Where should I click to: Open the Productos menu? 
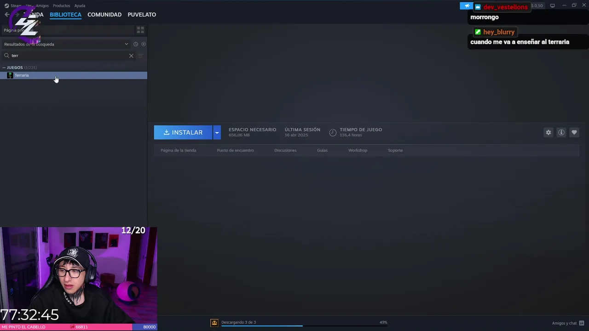pos(61,6)
